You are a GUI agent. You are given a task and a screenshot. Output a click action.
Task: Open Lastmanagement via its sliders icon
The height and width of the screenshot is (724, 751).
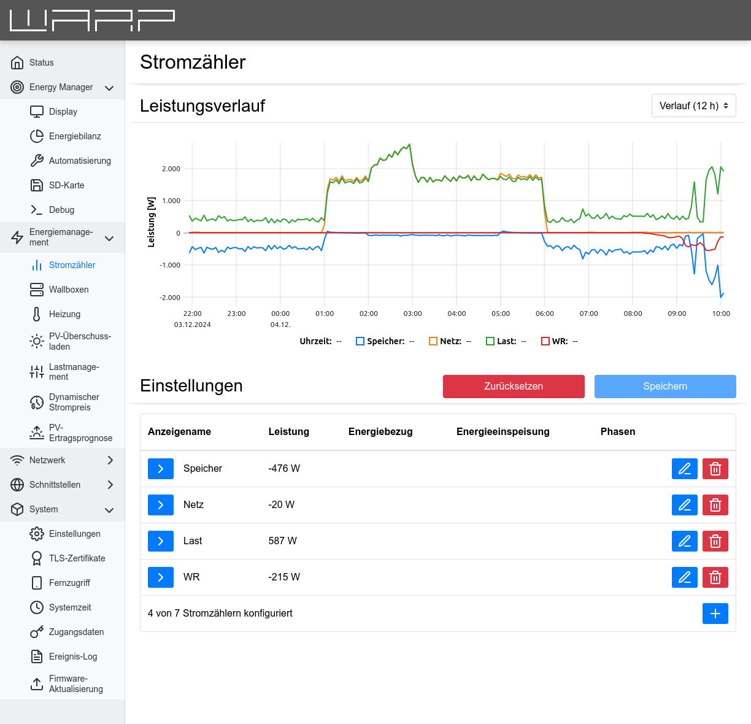coord(37,371)
